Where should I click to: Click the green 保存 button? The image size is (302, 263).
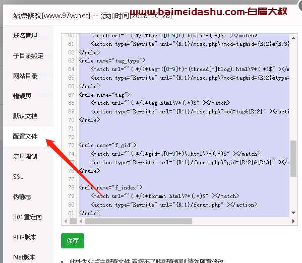73,241
